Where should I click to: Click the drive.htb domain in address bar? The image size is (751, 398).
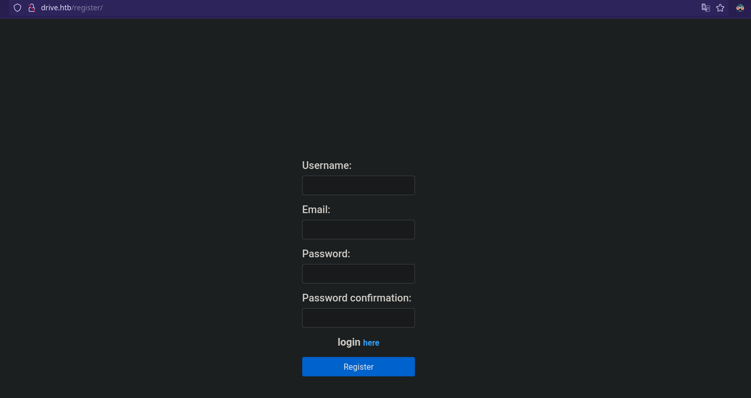(56, 8)
